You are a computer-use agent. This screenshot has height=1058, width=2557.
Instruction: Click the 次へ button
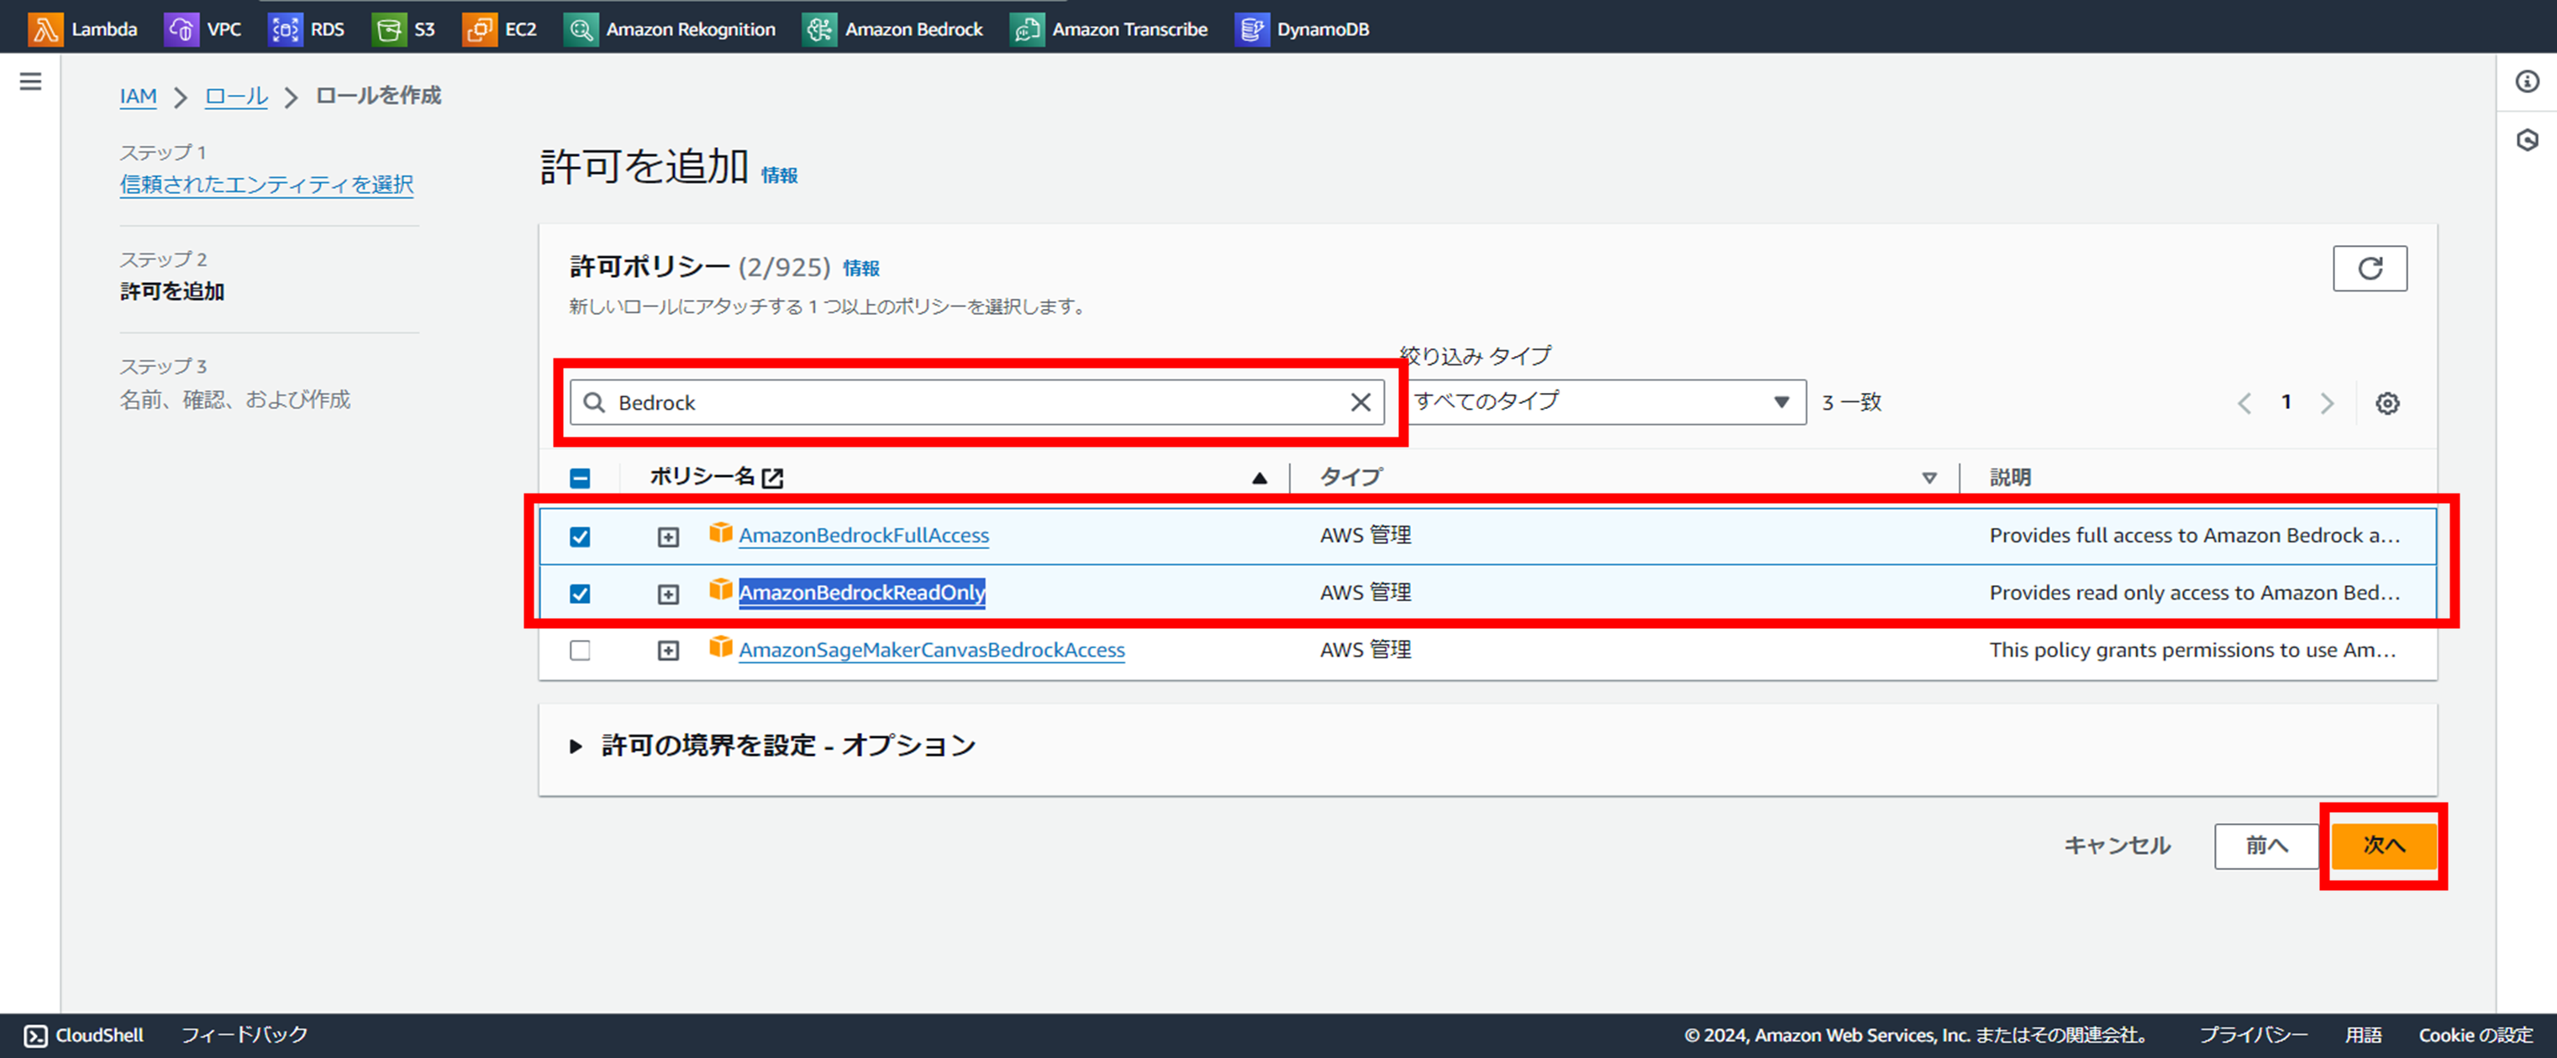(x=2382, y=846)
